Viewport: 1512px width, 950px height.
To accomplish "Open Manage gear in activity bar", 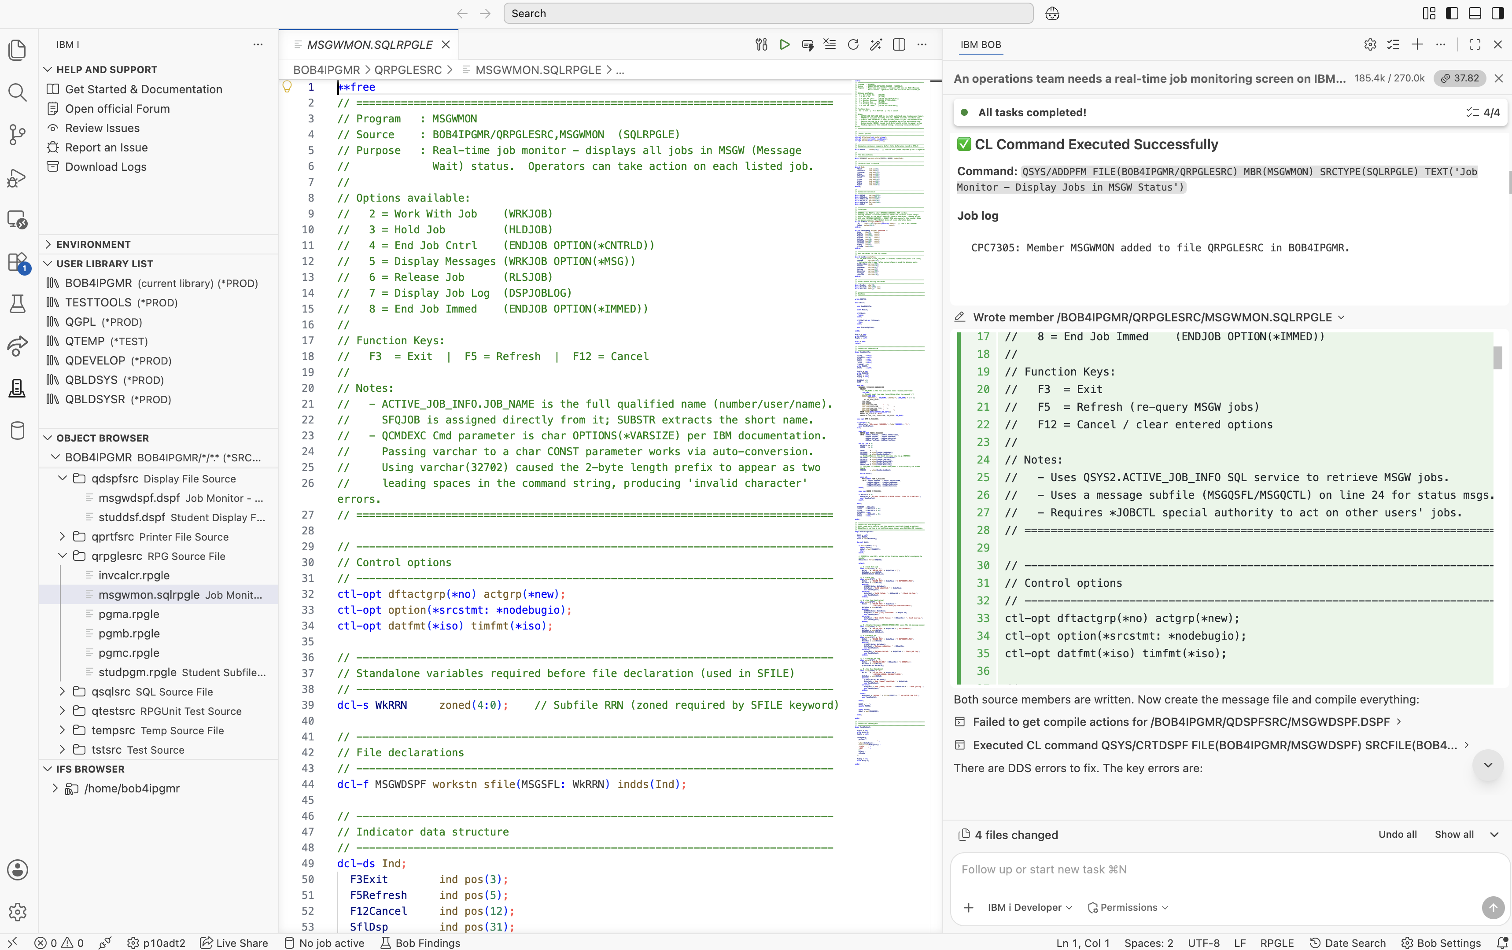I will click(18, 911).
